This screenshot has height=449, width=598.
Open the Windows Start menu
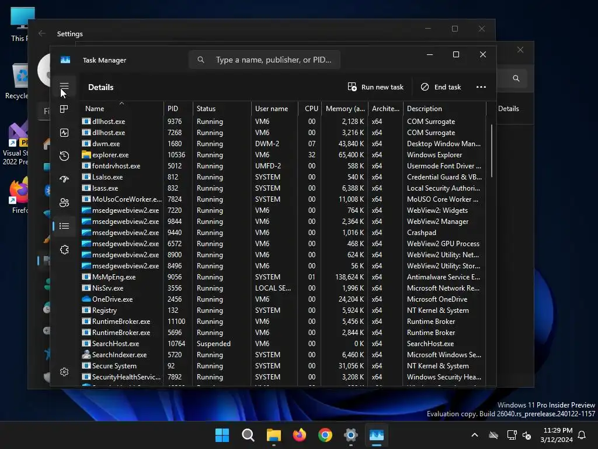222,435
